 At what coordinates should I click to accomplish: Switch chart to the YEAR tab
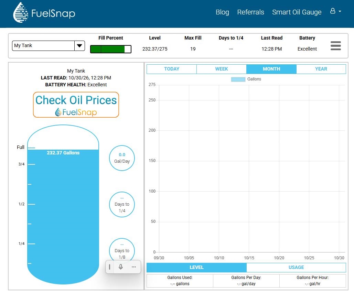[321, 69]
